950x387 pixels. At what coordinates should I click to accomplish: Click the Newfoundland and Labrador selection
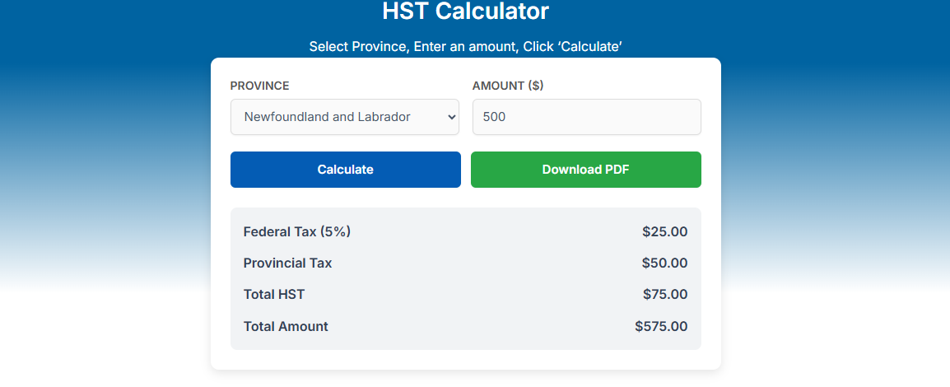[327, 117]
